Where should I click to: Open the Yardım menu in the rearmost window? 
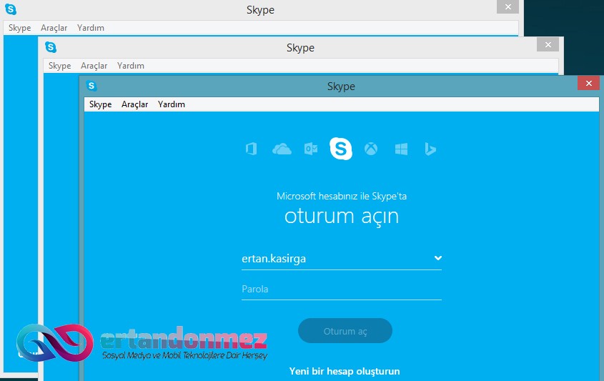coord(91,28)
